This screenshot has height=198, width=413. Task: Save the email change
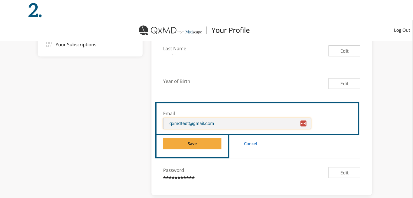click(x=192, y=144)
